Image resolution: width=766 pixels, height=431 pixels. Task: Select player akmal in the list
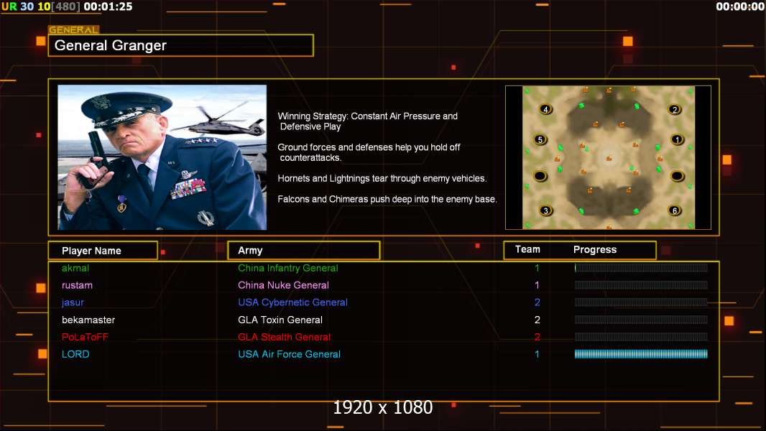point(75,268)
